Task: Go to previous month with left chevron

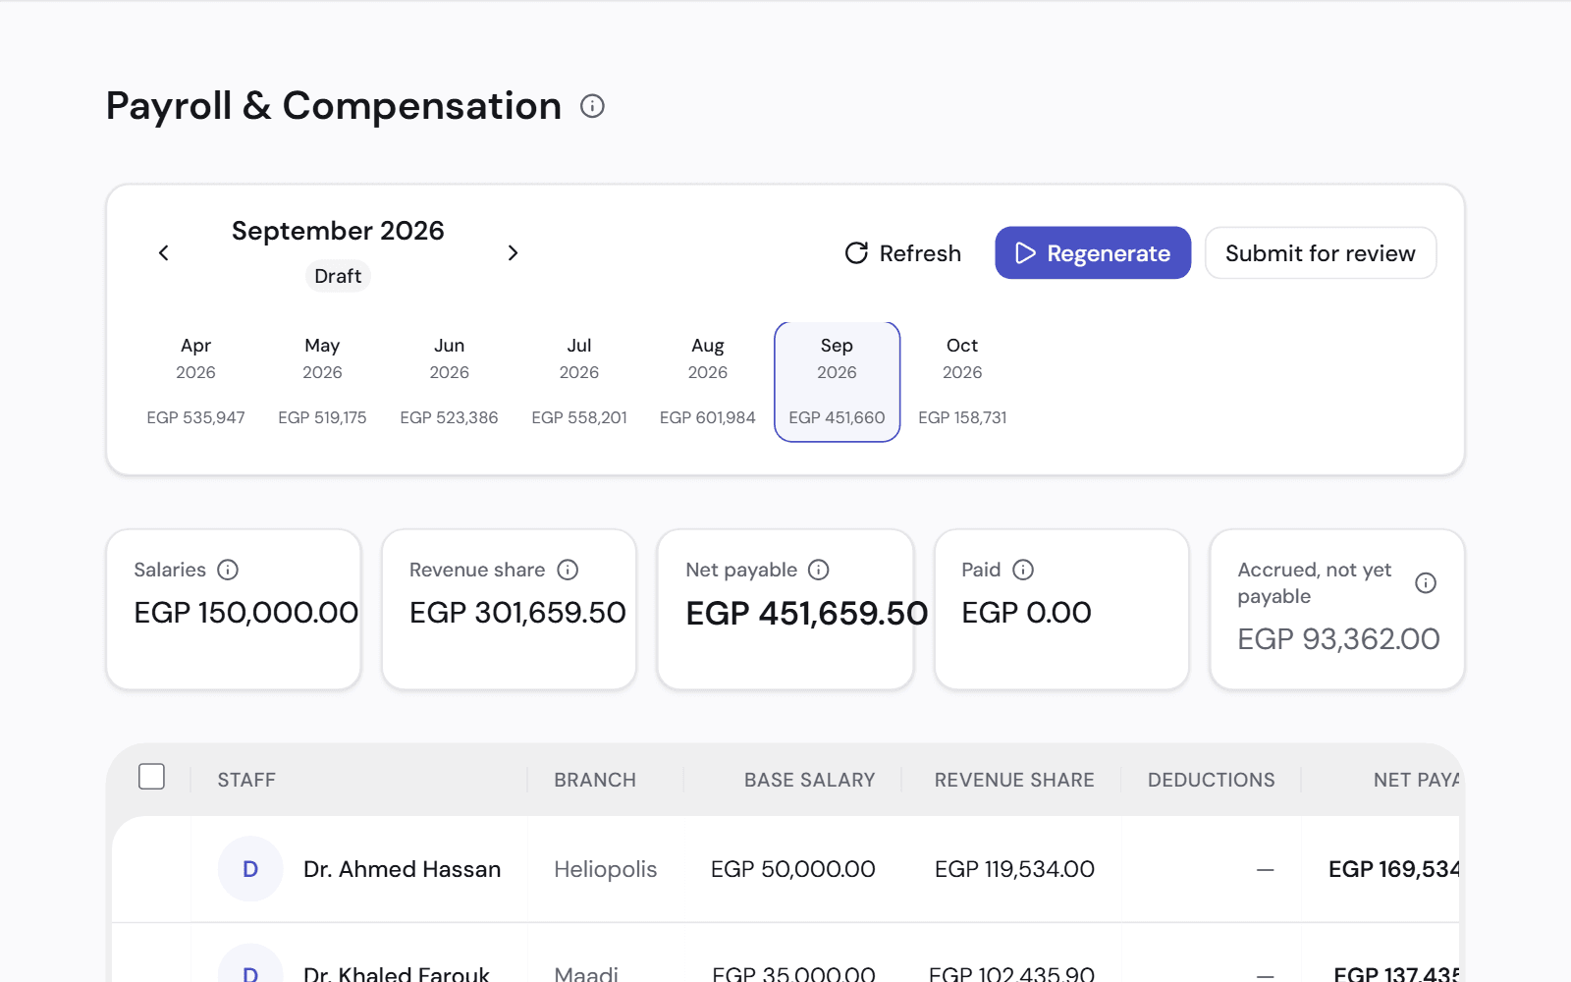Action: (164, 253)
